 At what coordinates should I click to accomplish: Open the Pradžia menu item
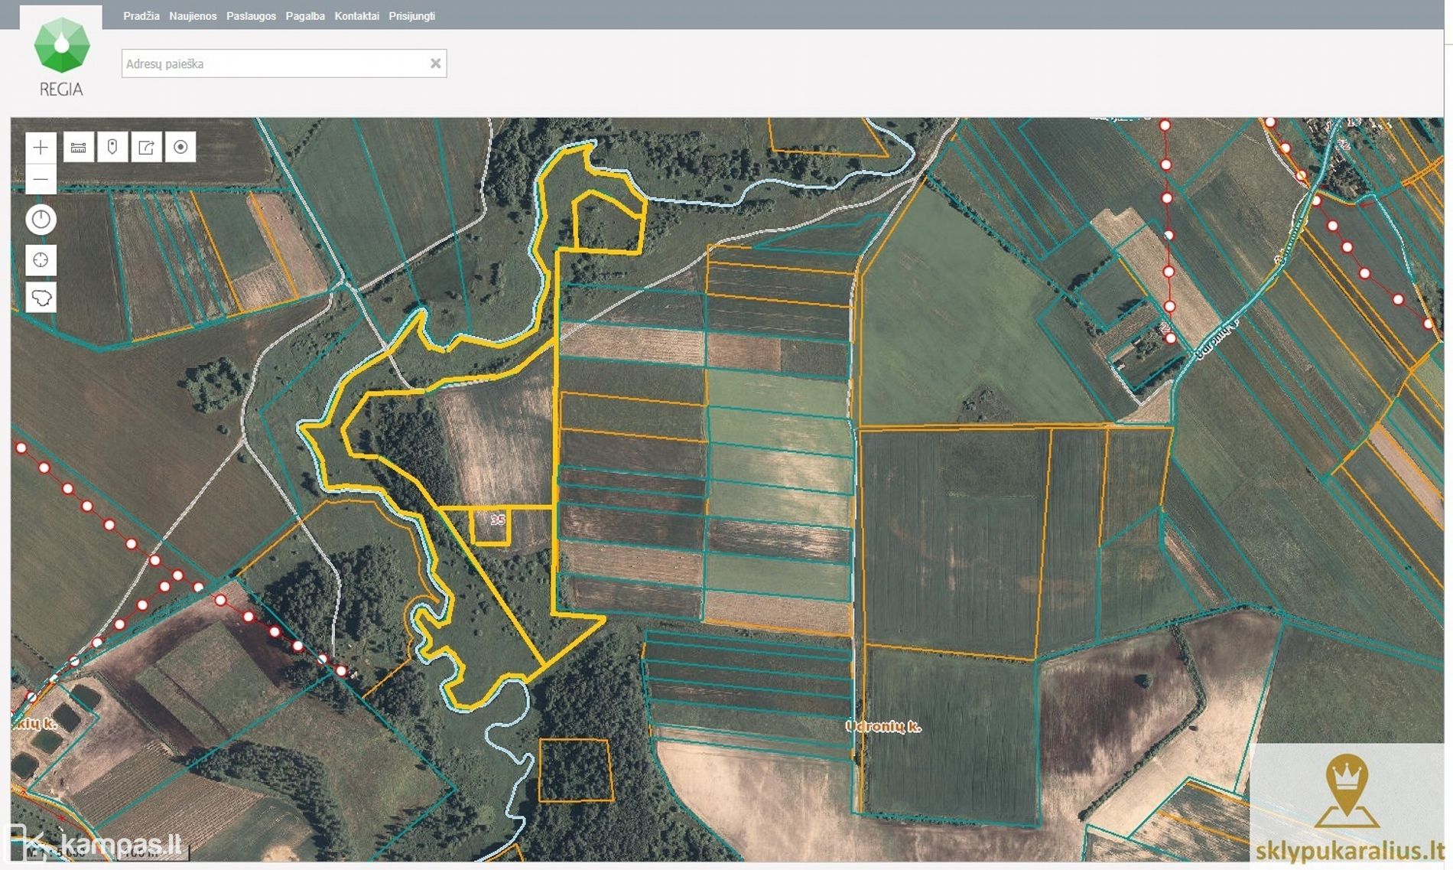(141, 16)
